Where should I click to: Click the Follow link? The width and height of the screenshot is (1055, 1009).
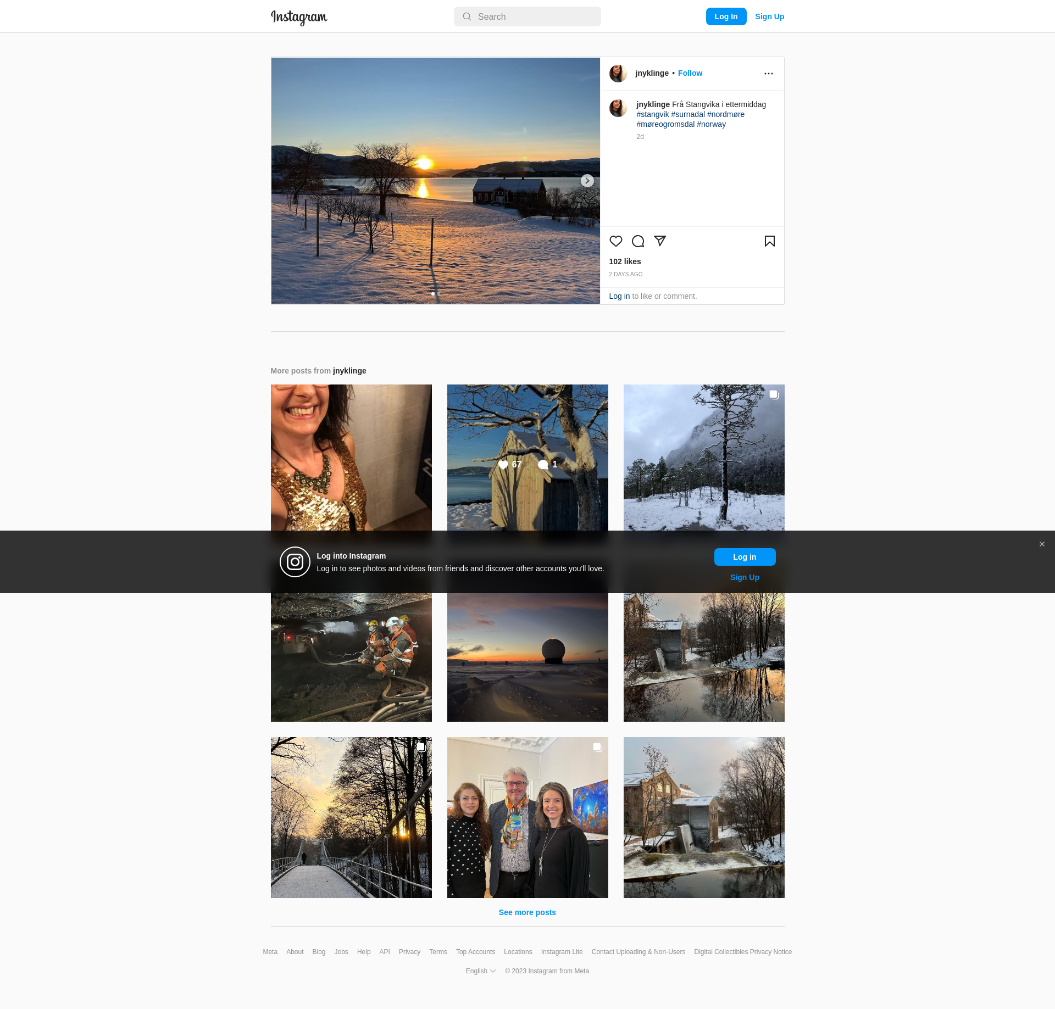pos(690,73)
